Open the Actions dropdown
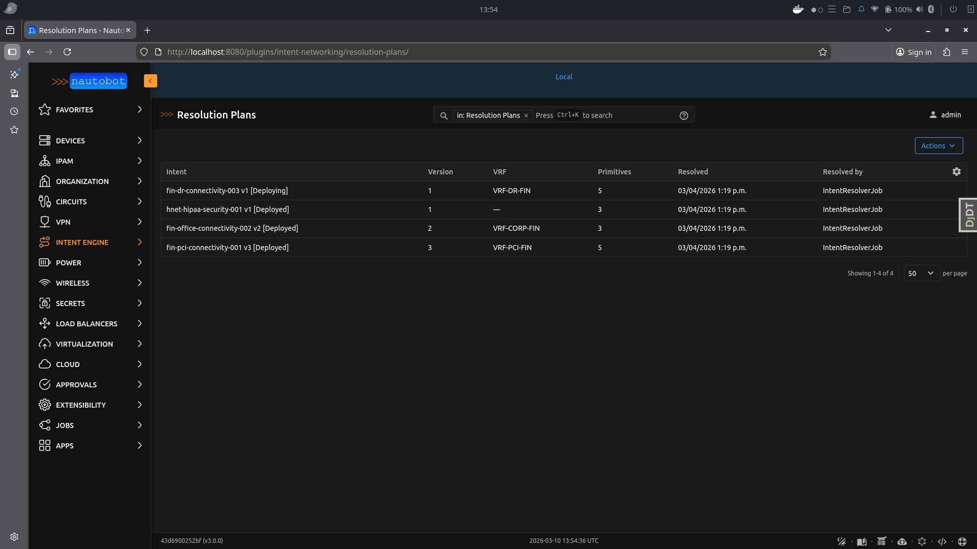 click(938, 146)
